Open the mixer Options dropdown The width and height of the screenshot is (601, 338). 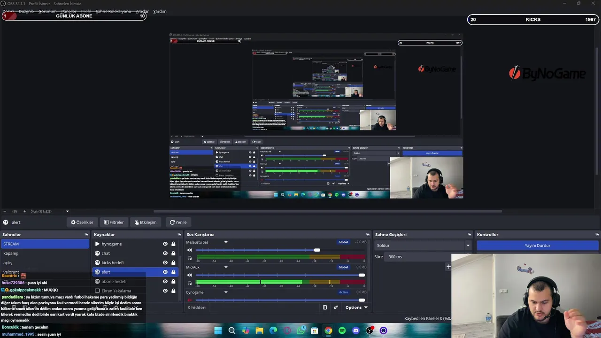356,307
